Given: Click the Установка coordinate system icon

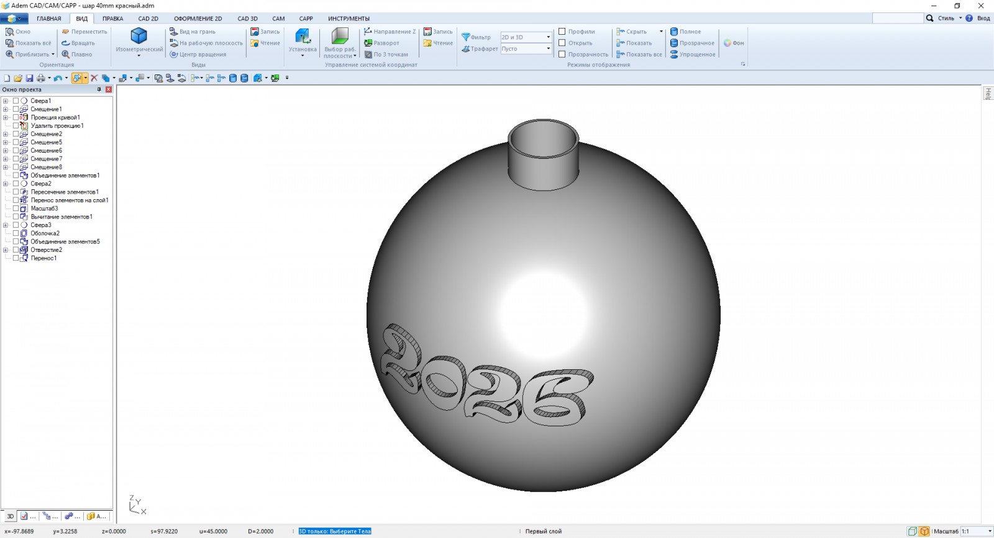Looking at the screenshot, I should coord(303,35).
